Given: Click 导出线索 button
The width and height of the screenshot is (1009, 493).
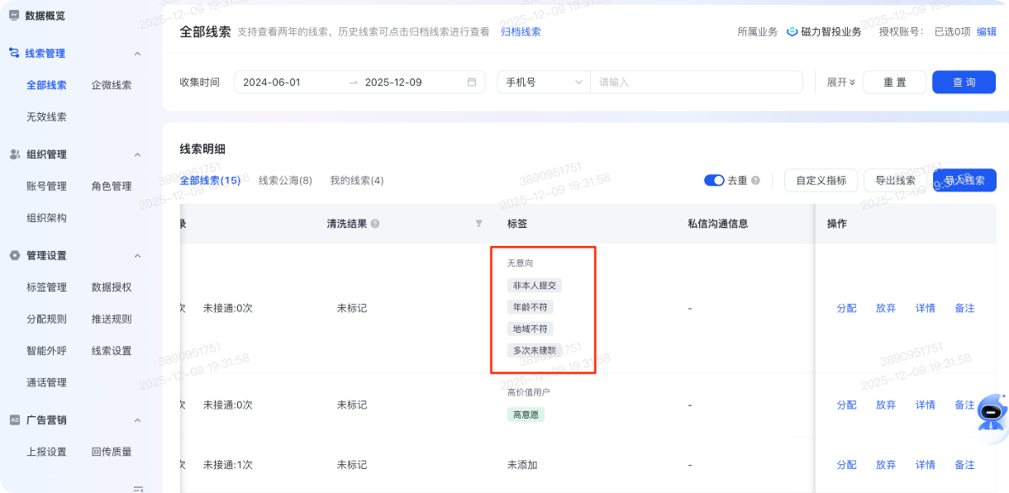Looking at the screenshot, I should pos(895,180).
